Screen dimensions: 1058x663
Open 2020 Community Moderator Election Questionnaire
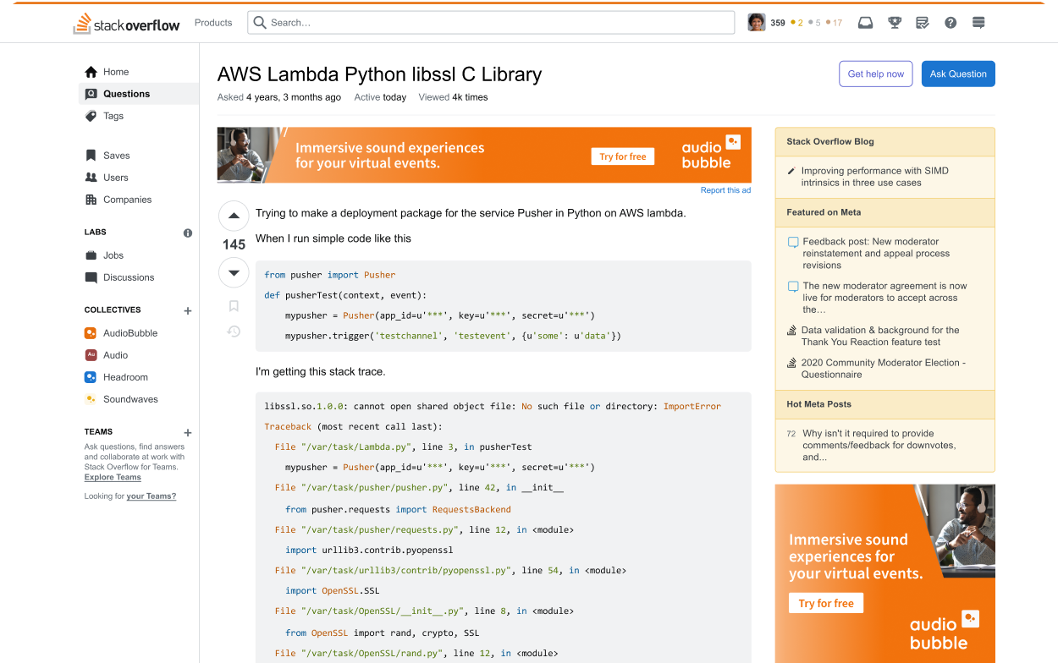883,369
